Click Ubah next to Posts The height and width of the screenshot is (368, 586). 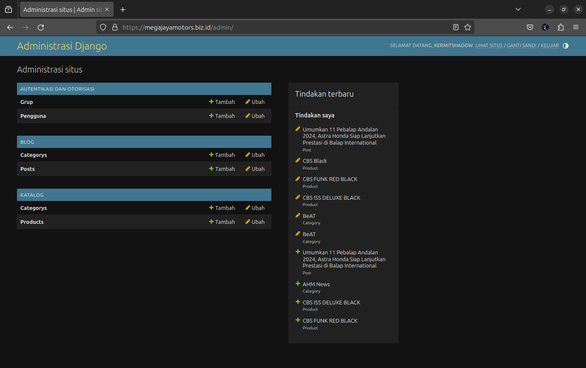255,169
